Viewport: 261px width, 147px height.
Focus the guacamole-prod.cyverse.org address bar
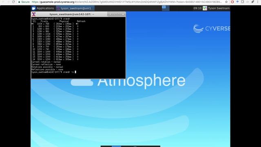pyautogui.click(x=126, y=2)
